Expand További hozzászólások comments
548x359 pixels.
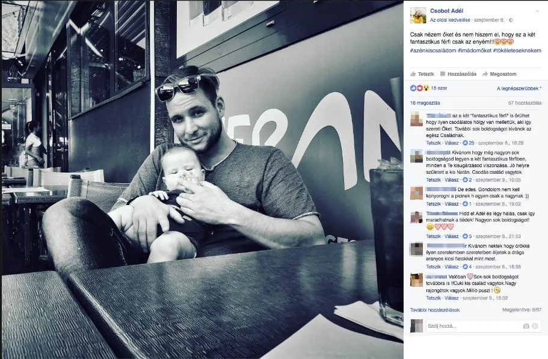(x=435, y=310)
